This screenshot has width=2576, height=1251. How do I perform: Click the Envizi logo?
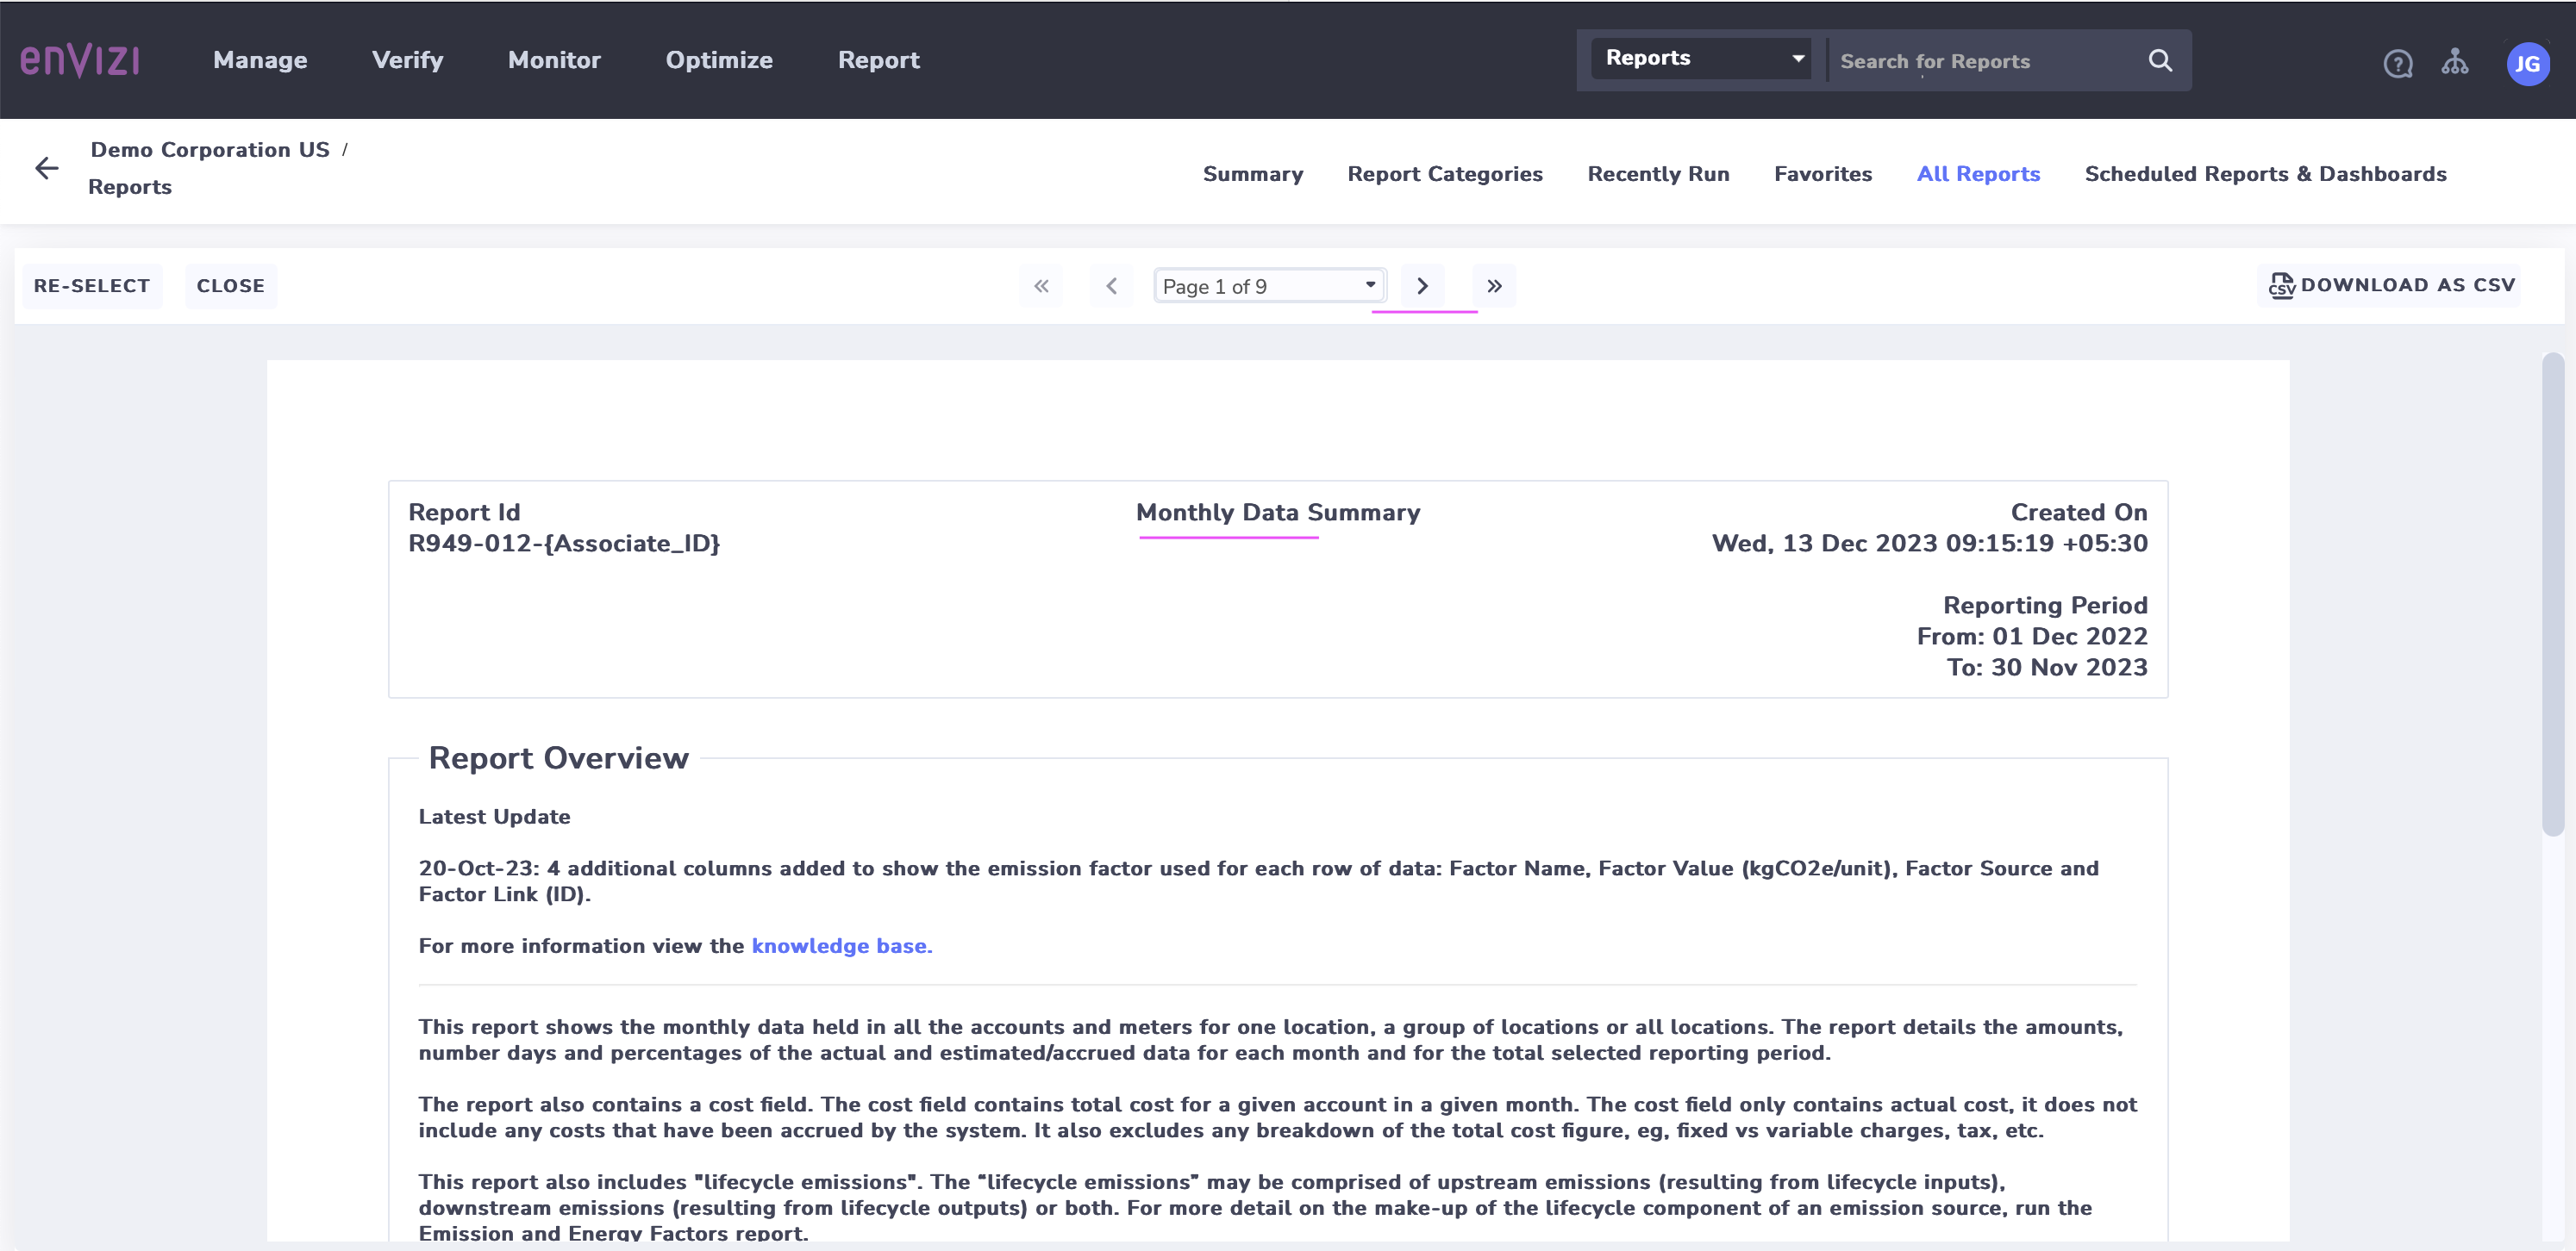tap(80, 60)
